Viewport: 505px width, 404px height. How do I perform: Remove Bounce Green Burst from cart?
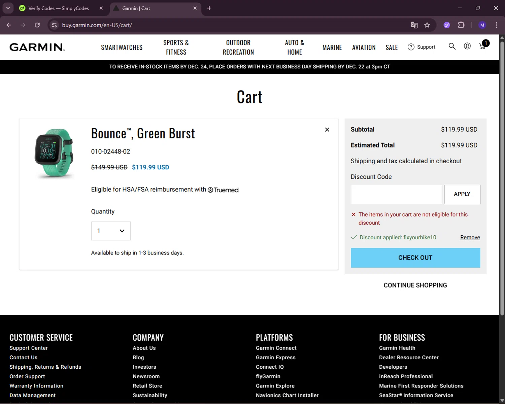tap(327, 130)
